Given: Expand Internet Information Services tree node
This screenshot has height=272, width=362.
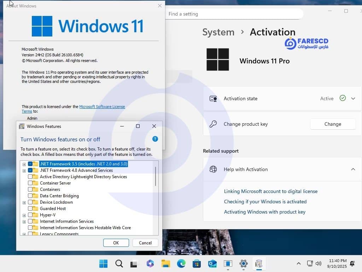Looking at the screenshot, I should tap(24, 222).
